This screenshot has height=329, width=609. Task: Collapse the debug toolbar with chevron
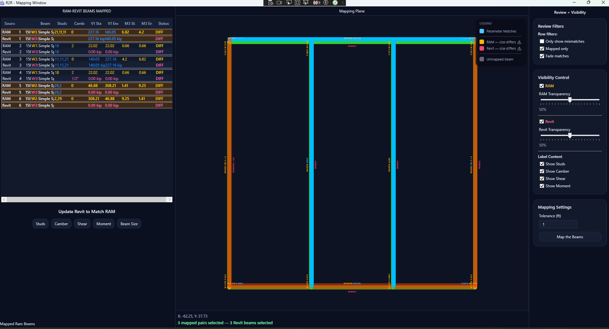[343, 3]
